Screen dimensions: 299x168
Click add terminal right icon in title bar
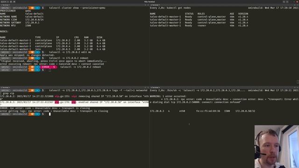tap(11, 1)
